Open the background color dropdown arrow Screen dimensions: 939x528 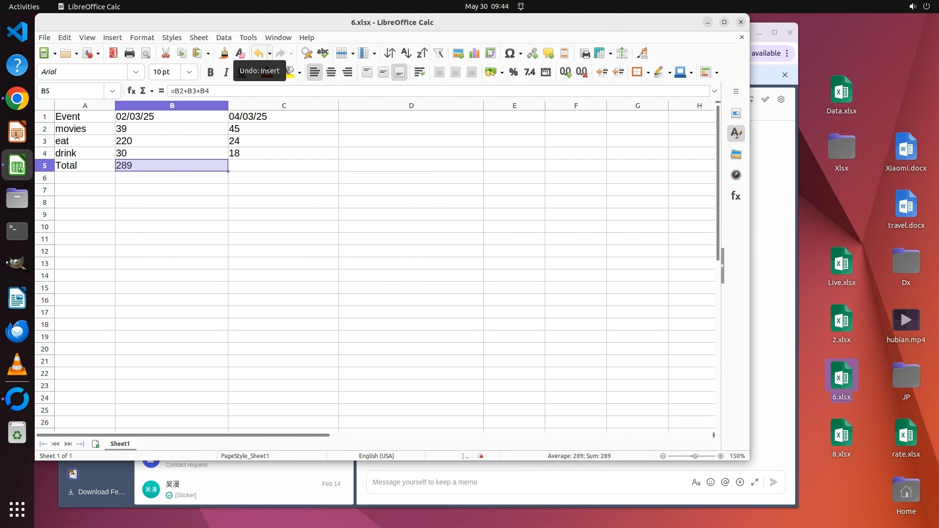click(299, 73)
